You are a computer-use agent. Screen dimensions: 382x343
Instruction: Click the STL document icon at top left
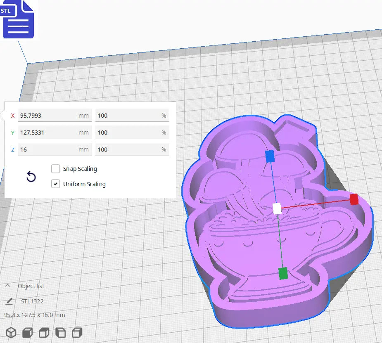pos(18,19)
